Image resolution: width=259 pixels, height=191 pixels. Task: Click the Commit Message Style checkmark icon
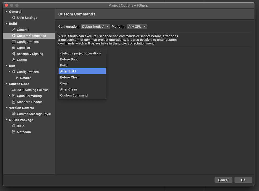[x=14, y=114]
